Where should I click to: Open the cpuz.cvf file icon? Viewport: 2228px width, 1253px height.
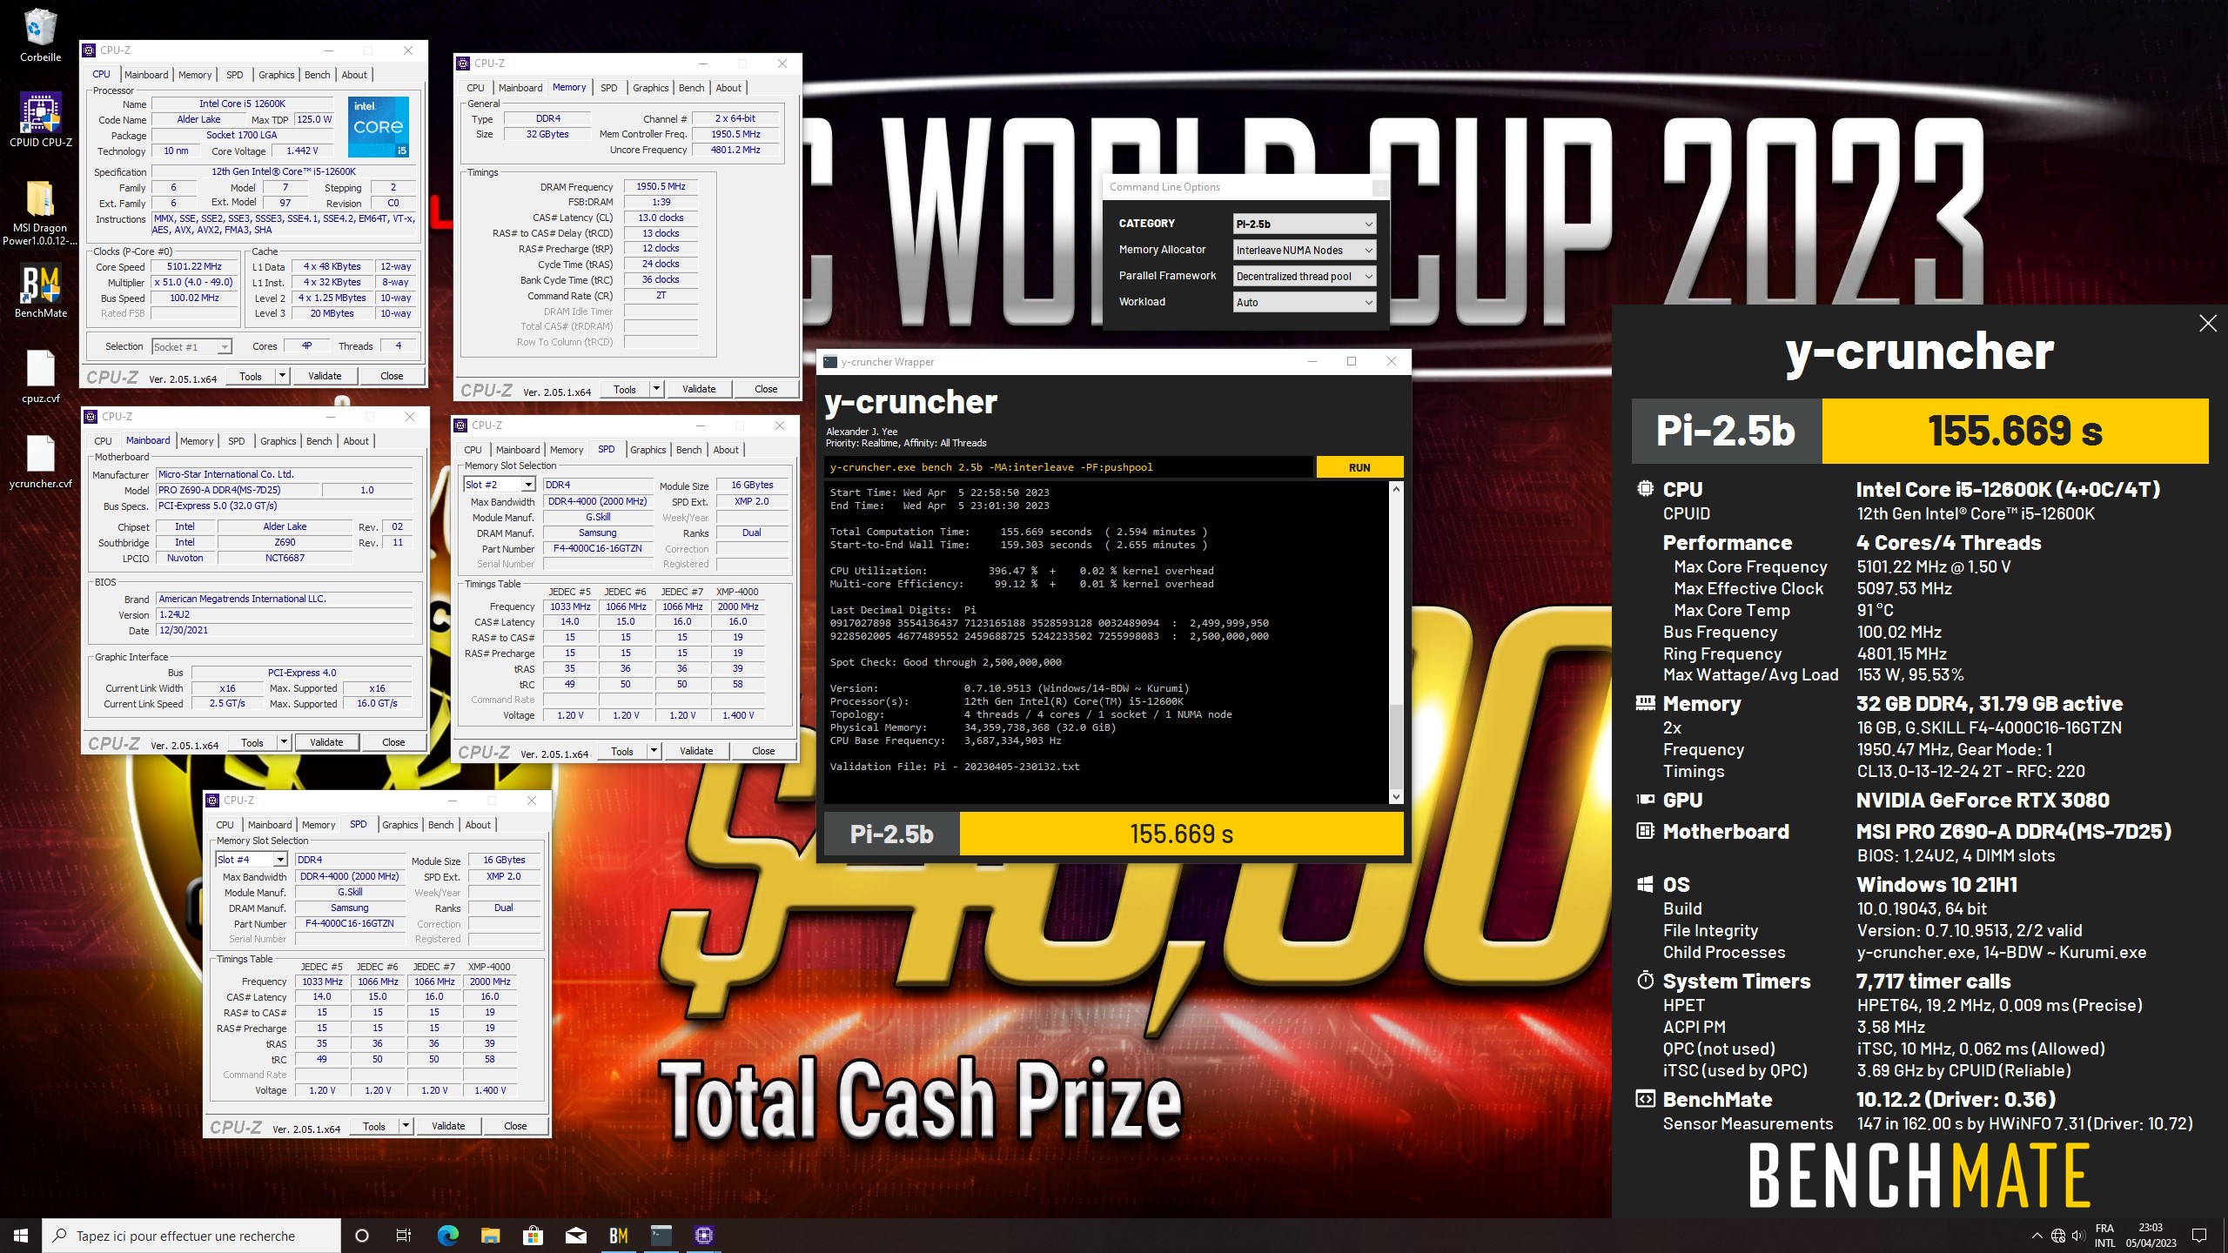(x=40, y=377)
